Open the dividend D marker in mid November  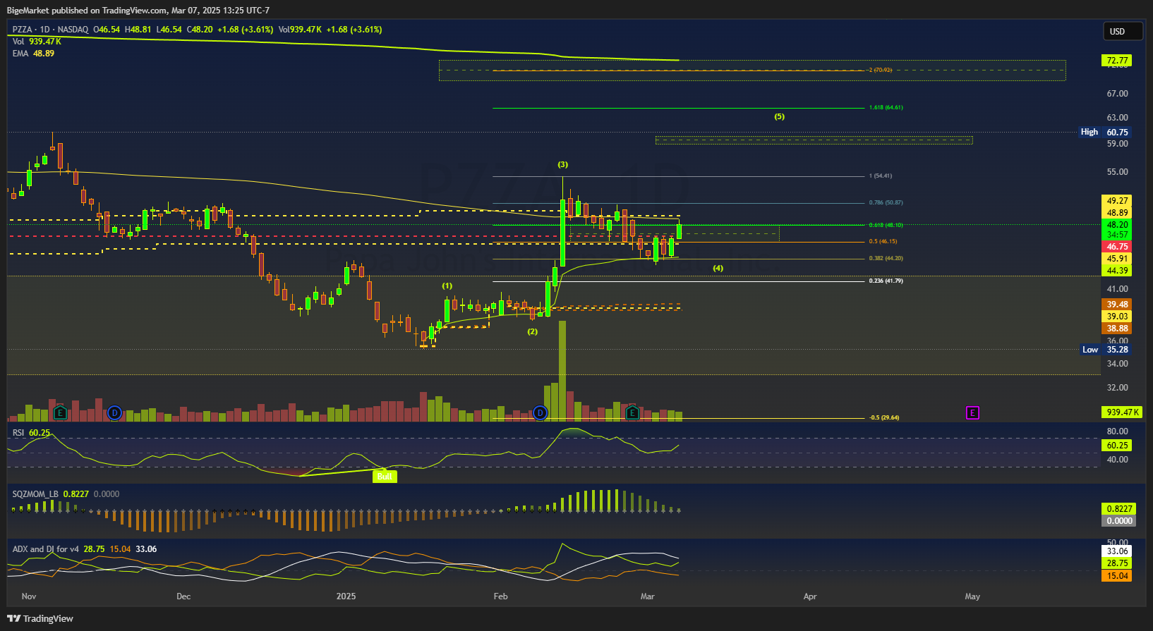(115, 413)
